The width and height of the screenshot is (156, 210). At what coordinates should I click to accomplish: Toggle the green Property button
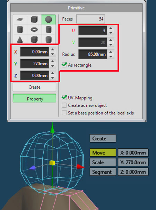click(34, 98)
